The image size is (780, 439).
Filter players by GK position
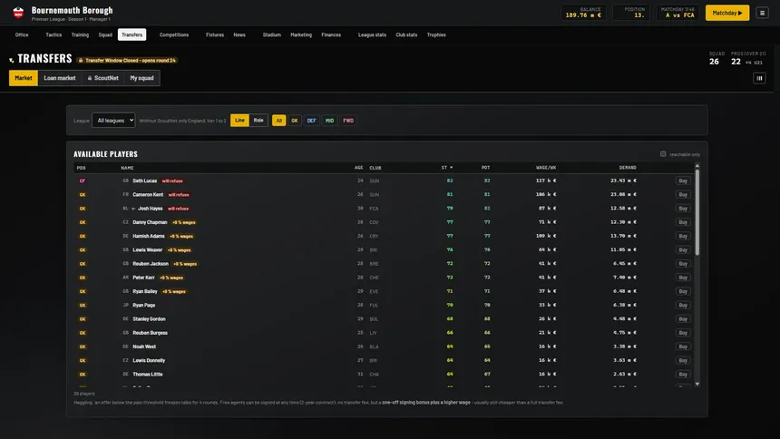(x=295, y=121)
